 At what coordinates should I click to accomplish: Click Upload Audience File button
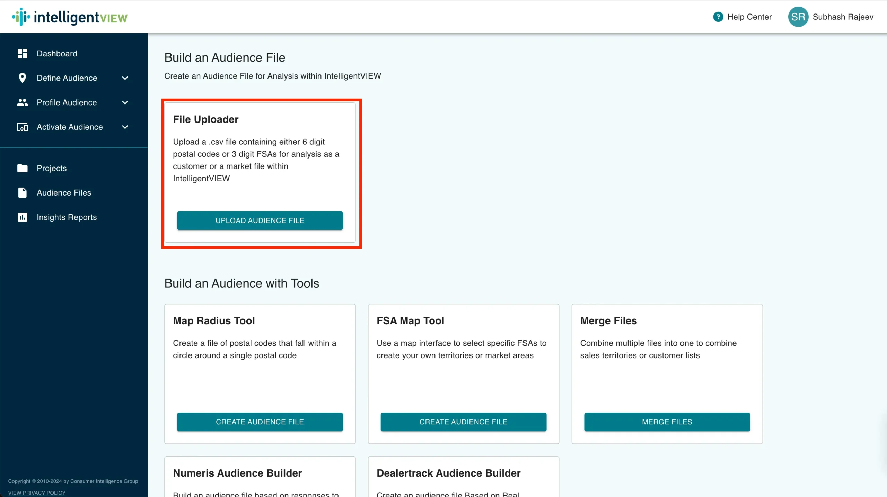260,220
